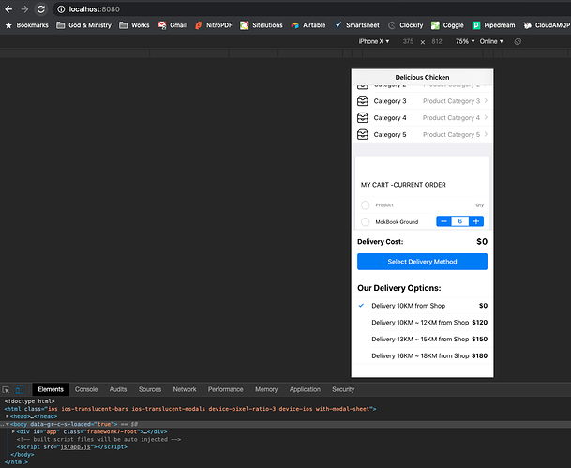571x468 pixels.
Task: Select the html element line in DOM
Action: [190, 409]
